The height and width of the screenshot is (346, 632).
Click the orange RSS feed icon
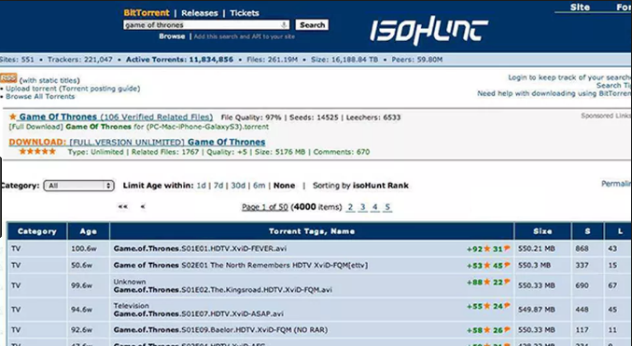pyautogui.click(x=8, y=77)
